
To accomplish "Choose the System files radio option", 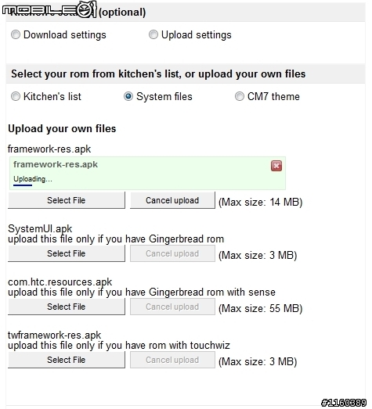I will click(x=128, y=96).
